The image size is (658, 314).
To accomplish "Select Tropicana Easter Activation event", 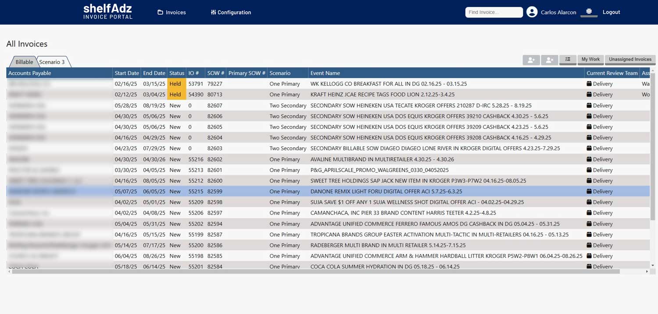I will click(x=440, y=235).
